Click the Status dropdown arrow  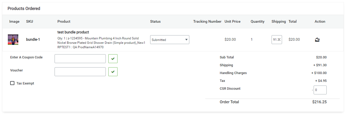tap(186, 40)
